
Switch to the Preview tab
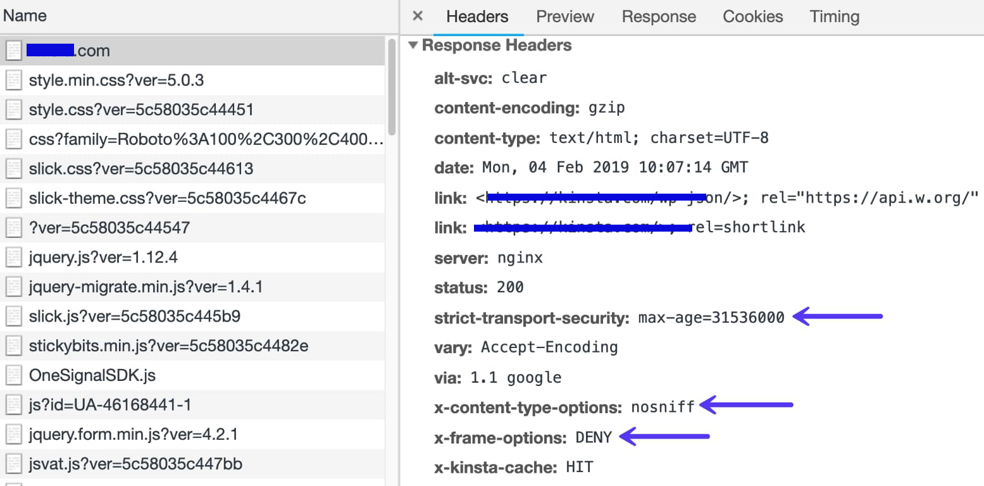click(564, 16)
